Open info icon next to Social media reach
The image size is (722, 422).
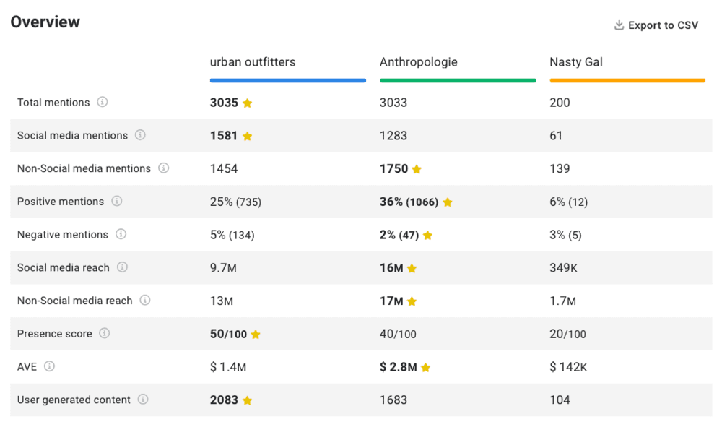[x=122, y=267]
